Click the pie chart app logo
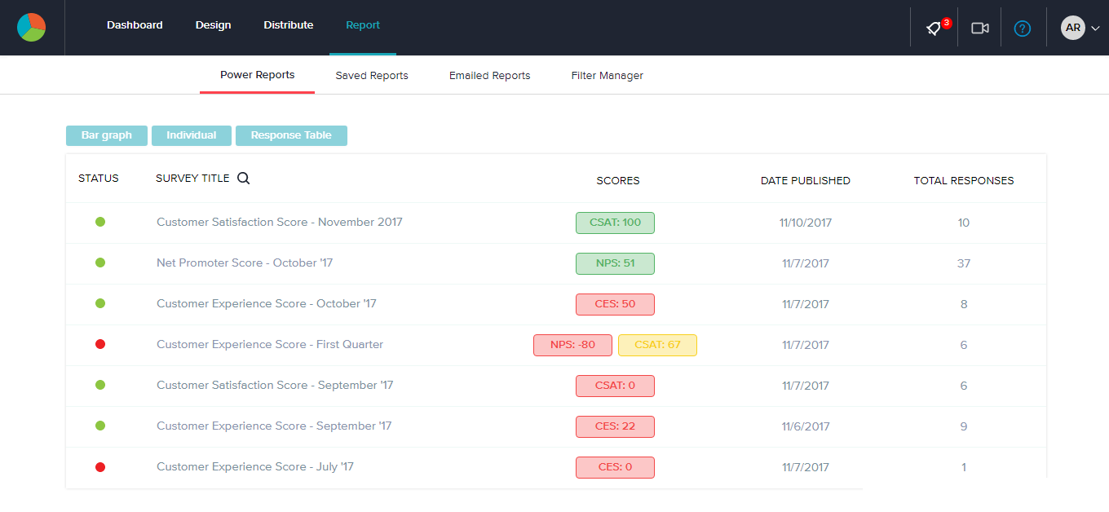 (x=32, y=27)
